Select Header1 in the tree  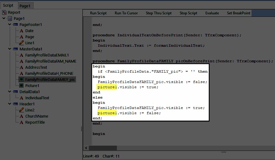coord(27,104)
